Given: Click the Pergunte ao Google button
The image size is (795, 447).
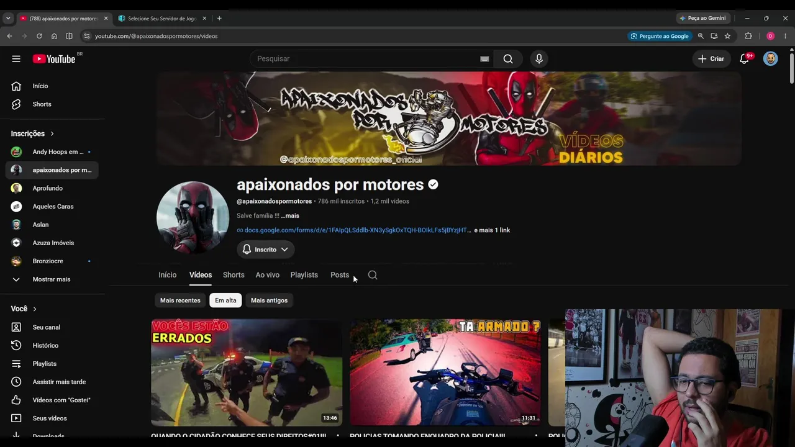Looking at the screenshot, I should pyautogui.click(x=659, y=36).
